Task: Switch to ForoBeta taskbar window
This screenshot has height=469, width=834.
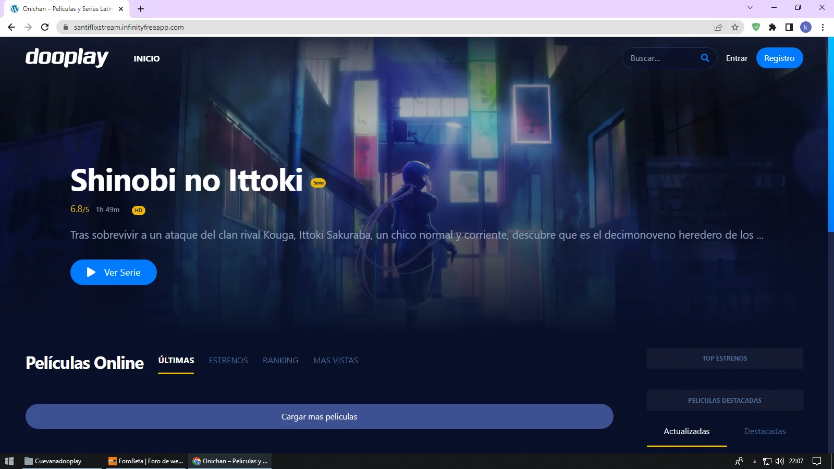Action: coord(146,461)
